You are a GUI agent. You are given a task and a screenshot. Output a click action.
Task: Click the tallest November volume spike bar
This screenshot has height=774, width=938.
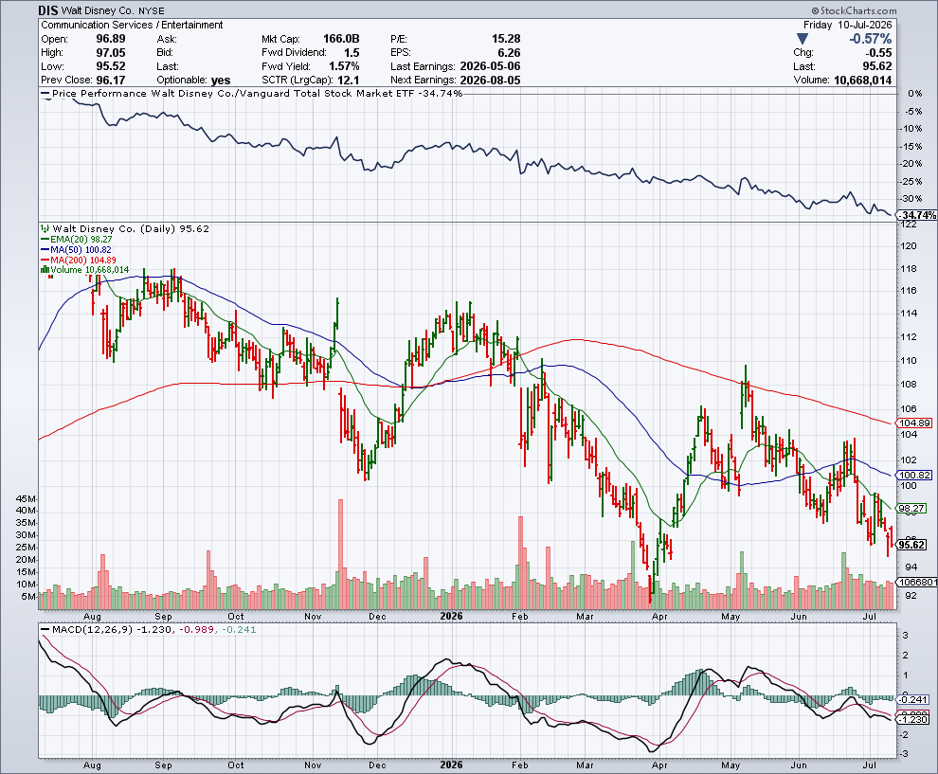[341, 554]
